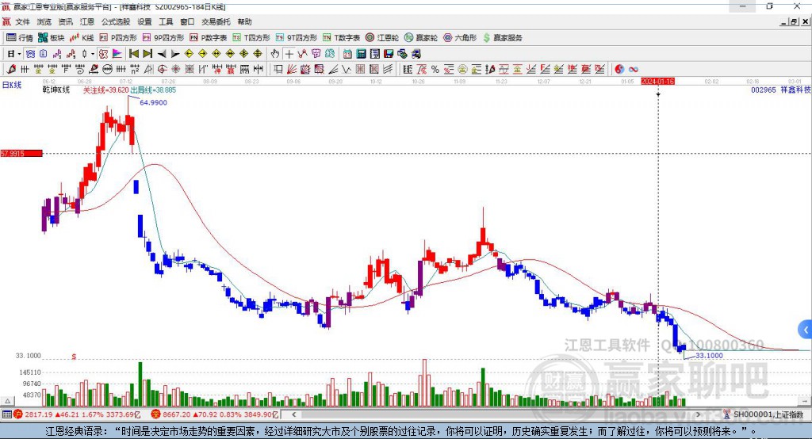Click the blue infinity symbol icon

pos(634,69)
